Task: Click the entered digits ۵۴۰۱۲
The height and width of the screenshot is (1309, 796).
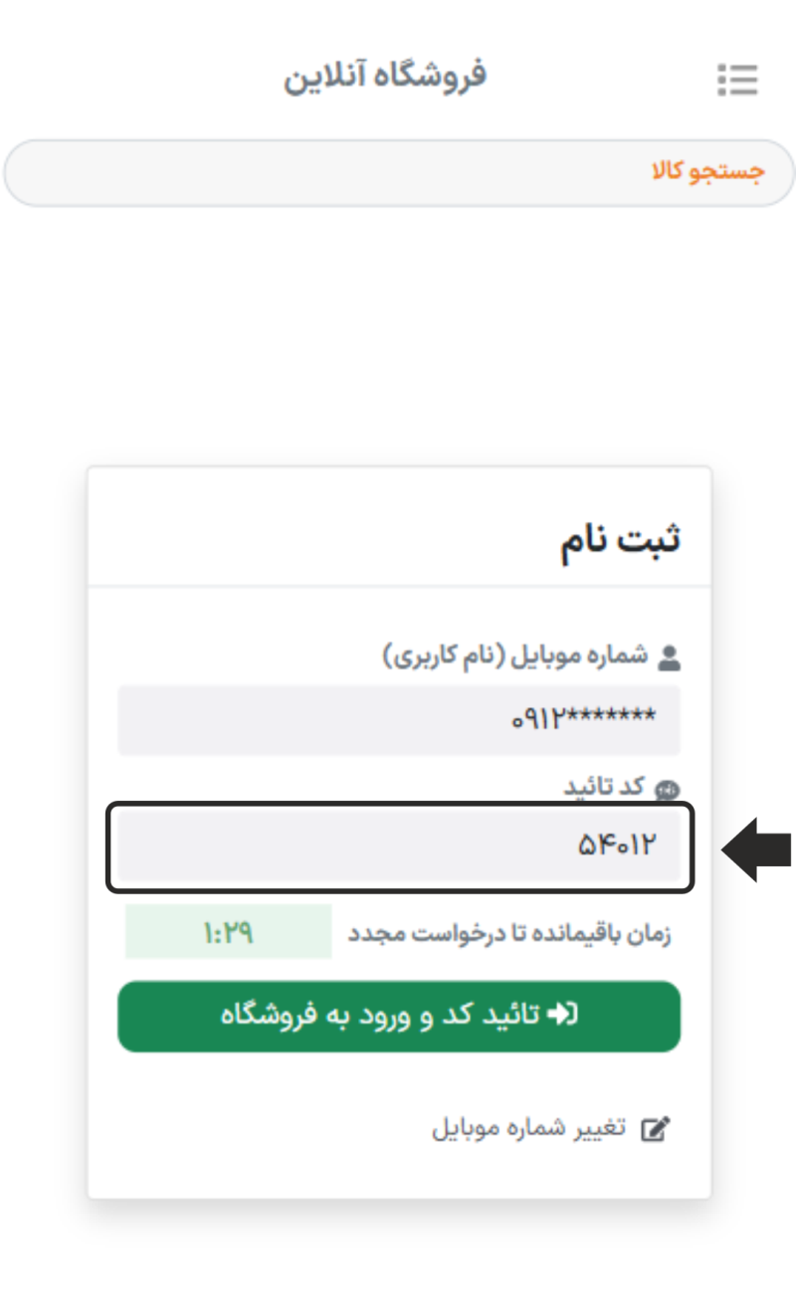Action: coord(617,846)
